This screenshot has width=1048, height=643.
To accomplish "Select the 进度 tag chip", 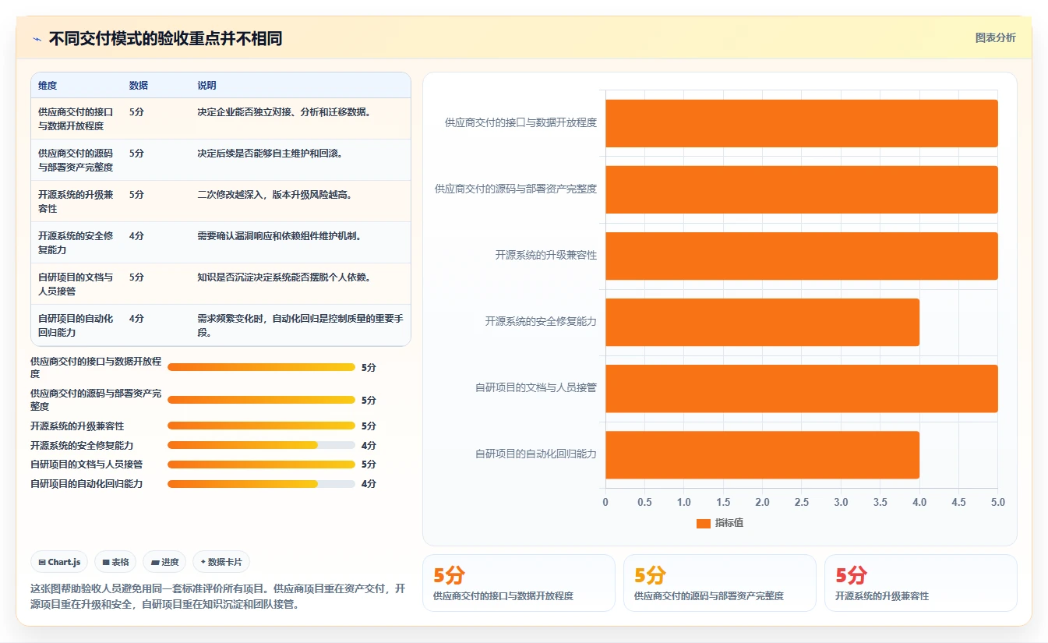I will point(164,562).
